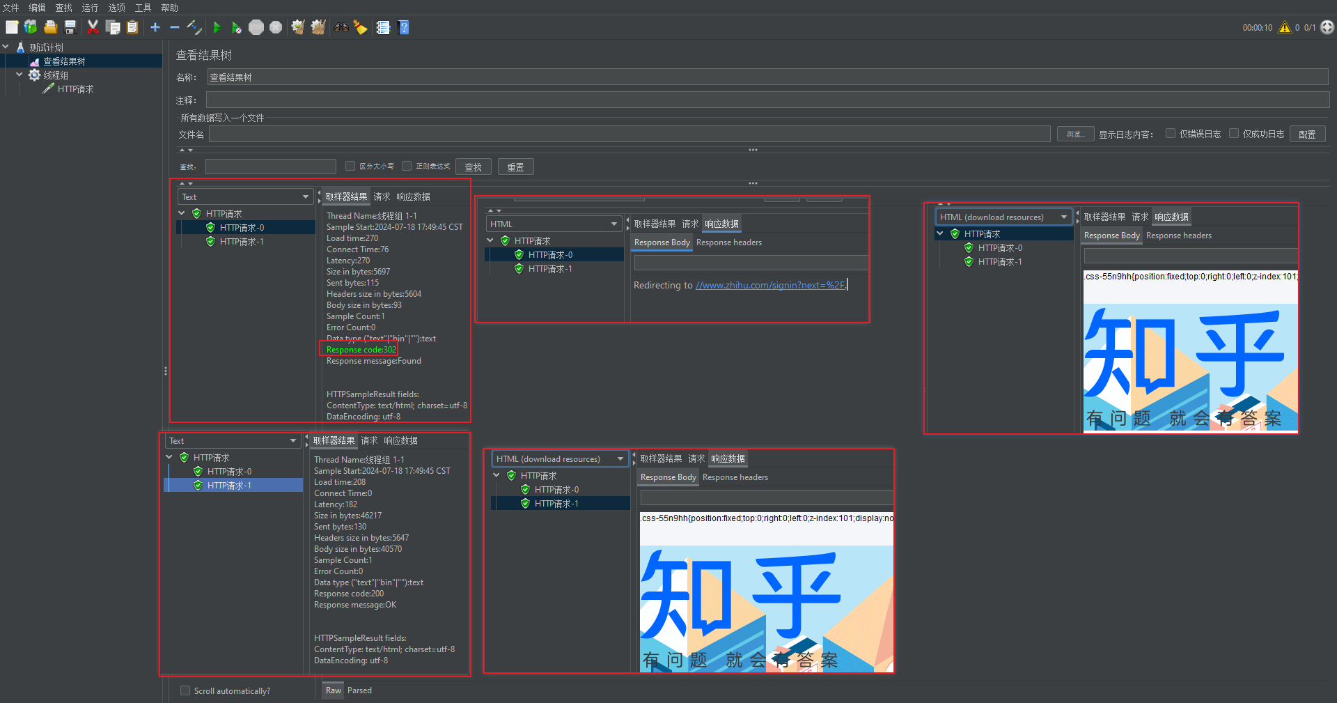Click the yellow warning triangle log icon
The width and height of the screenshot is (1337, 703).
tap(1285, 27)
